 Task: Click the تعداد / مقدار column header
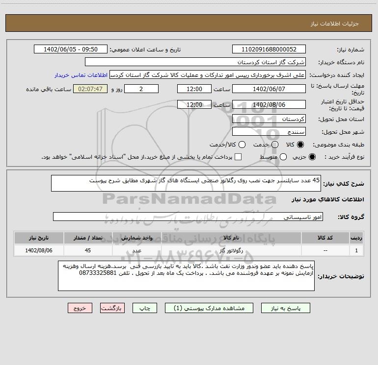tap(88, 238)
